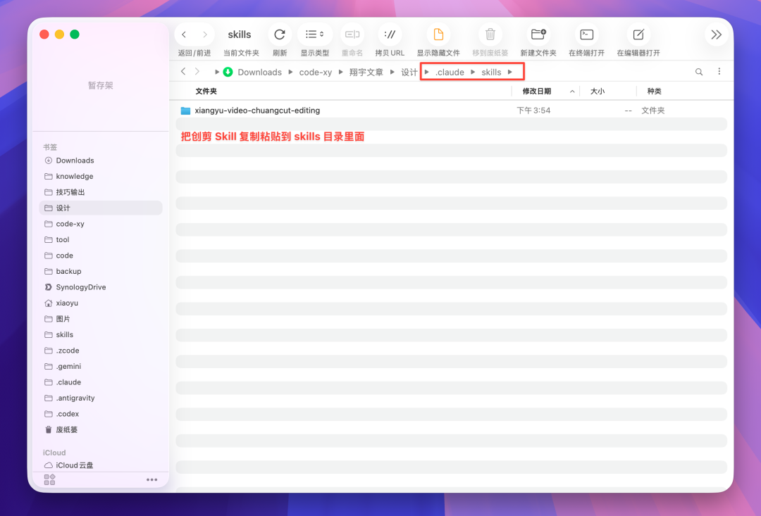Select 设计 bookmark in sidebar
761x516 pixels.
(x=101, y=208)
